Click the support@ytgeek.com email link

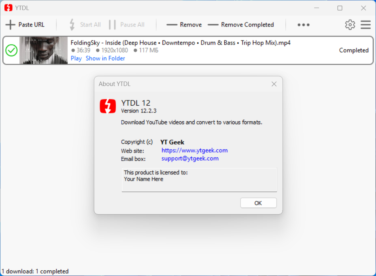[190, 158]
